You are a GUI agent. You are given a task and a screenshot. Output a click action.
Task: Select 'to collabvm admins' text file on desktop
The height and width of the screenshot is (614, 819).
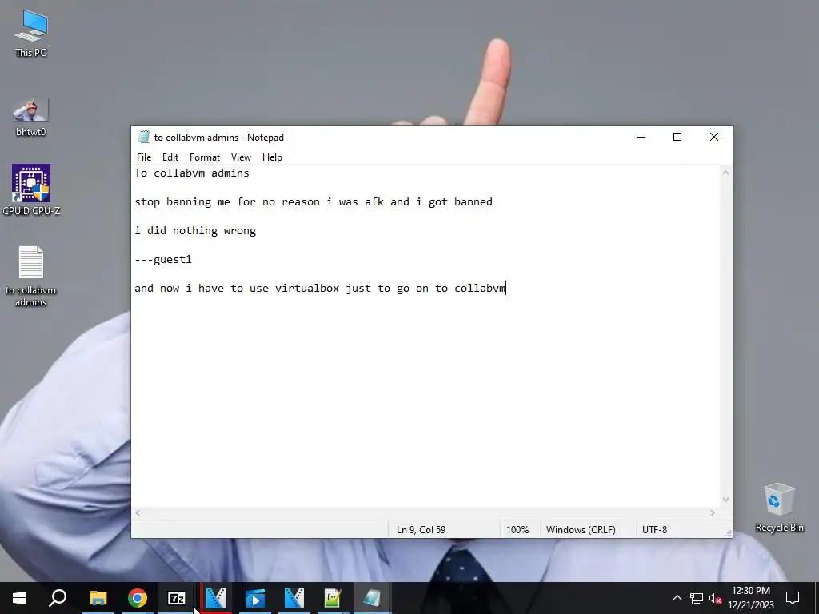point(31,276)
